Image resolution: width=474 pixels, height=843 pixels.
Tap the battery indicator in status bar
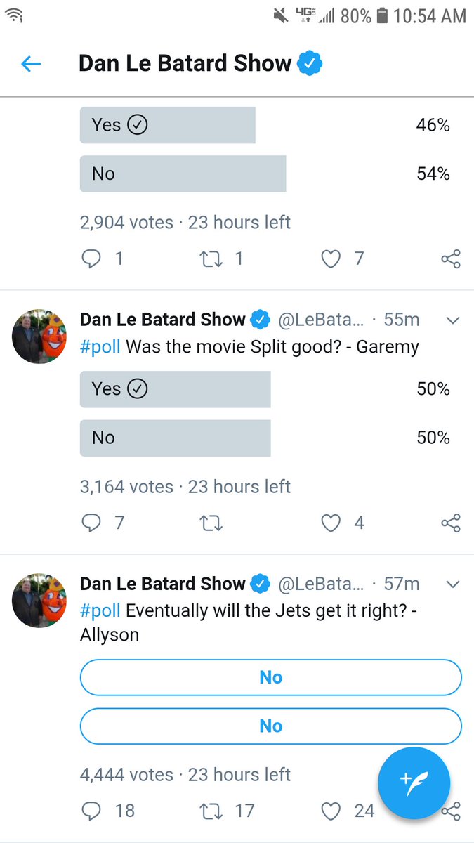[382, 15]
